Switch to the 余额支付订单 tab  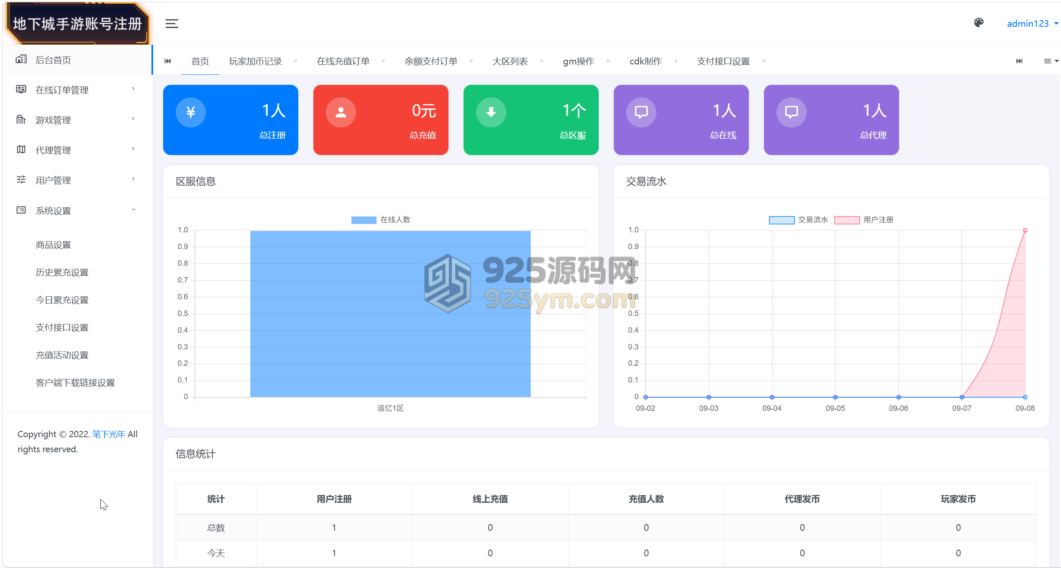431,61
